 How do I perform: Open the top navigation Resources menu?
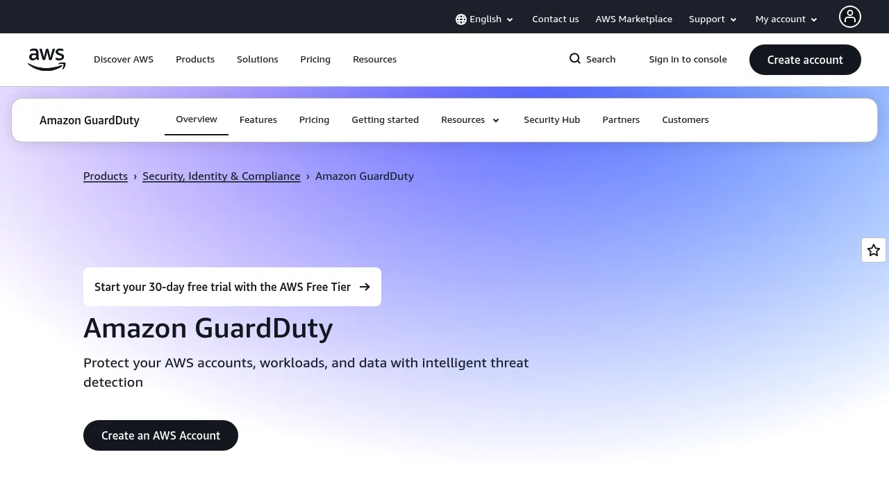pos(375,60)
